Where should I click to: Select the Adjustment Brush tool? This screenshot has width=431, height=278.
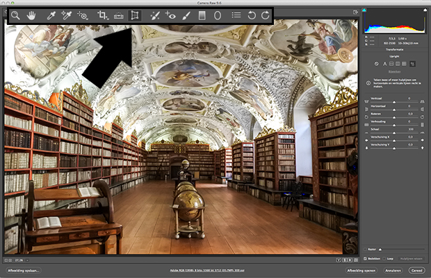[x=186, y=16]
